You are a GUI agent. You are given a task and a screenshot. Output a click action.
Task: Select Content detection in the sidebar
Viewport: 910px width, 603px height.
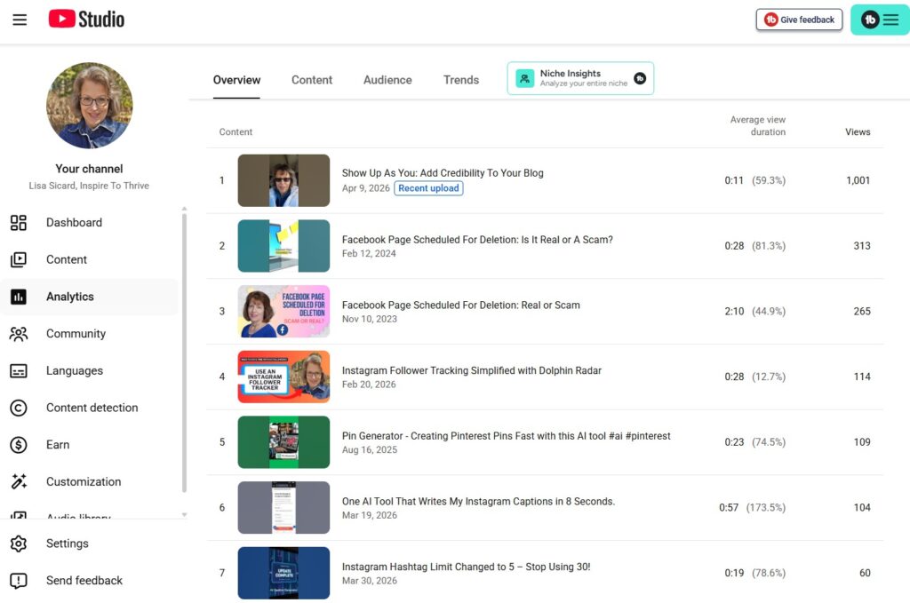point(90,409)
